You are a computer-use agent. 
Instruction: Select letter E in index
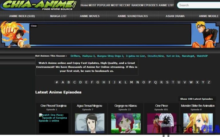[86, 82]
